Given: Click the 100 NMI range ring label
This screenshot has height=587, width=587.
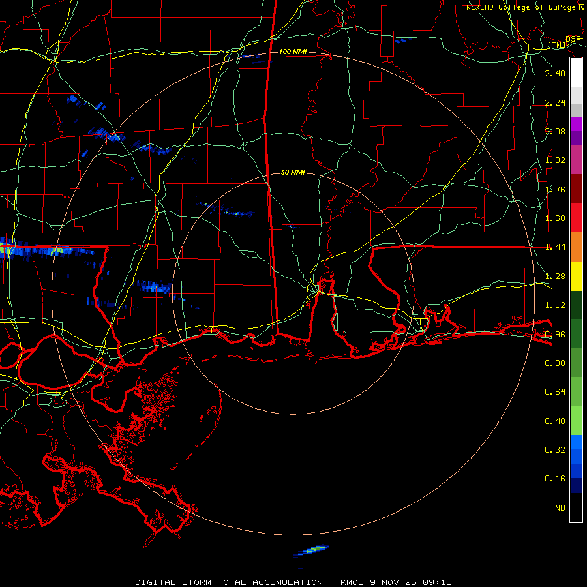Looking at the screenshot, I should 293,52.
